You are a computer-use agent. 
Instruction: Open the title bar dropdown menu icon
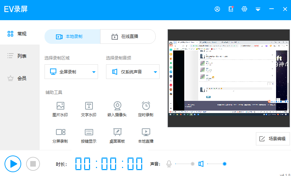pos(258,9)
